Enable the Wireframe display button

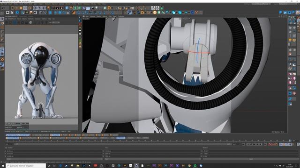point(120,138)
